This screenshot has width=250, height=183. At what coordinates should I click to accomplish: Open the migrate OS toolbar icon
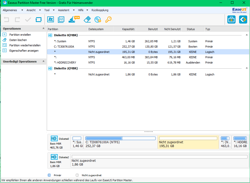click(51, 19)
